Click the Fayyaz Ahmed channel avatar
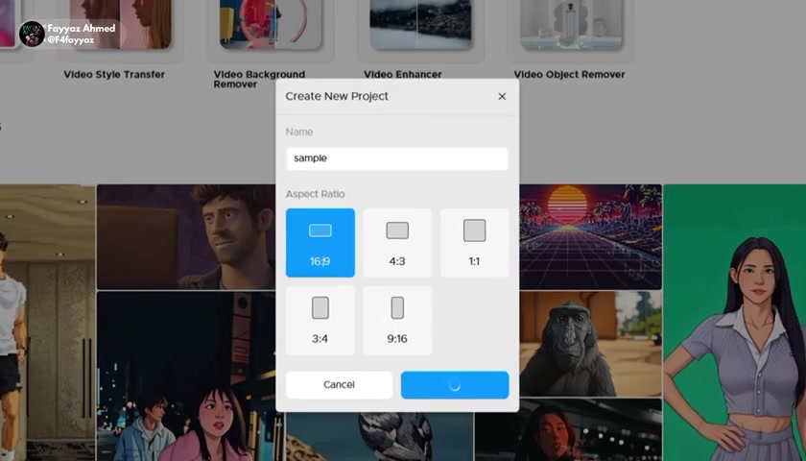Screen dimensions: 806x461 (32, 34)
